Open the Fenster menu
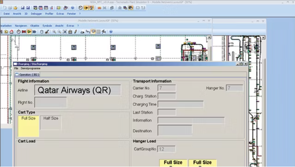295x167 pixels. 72,14
